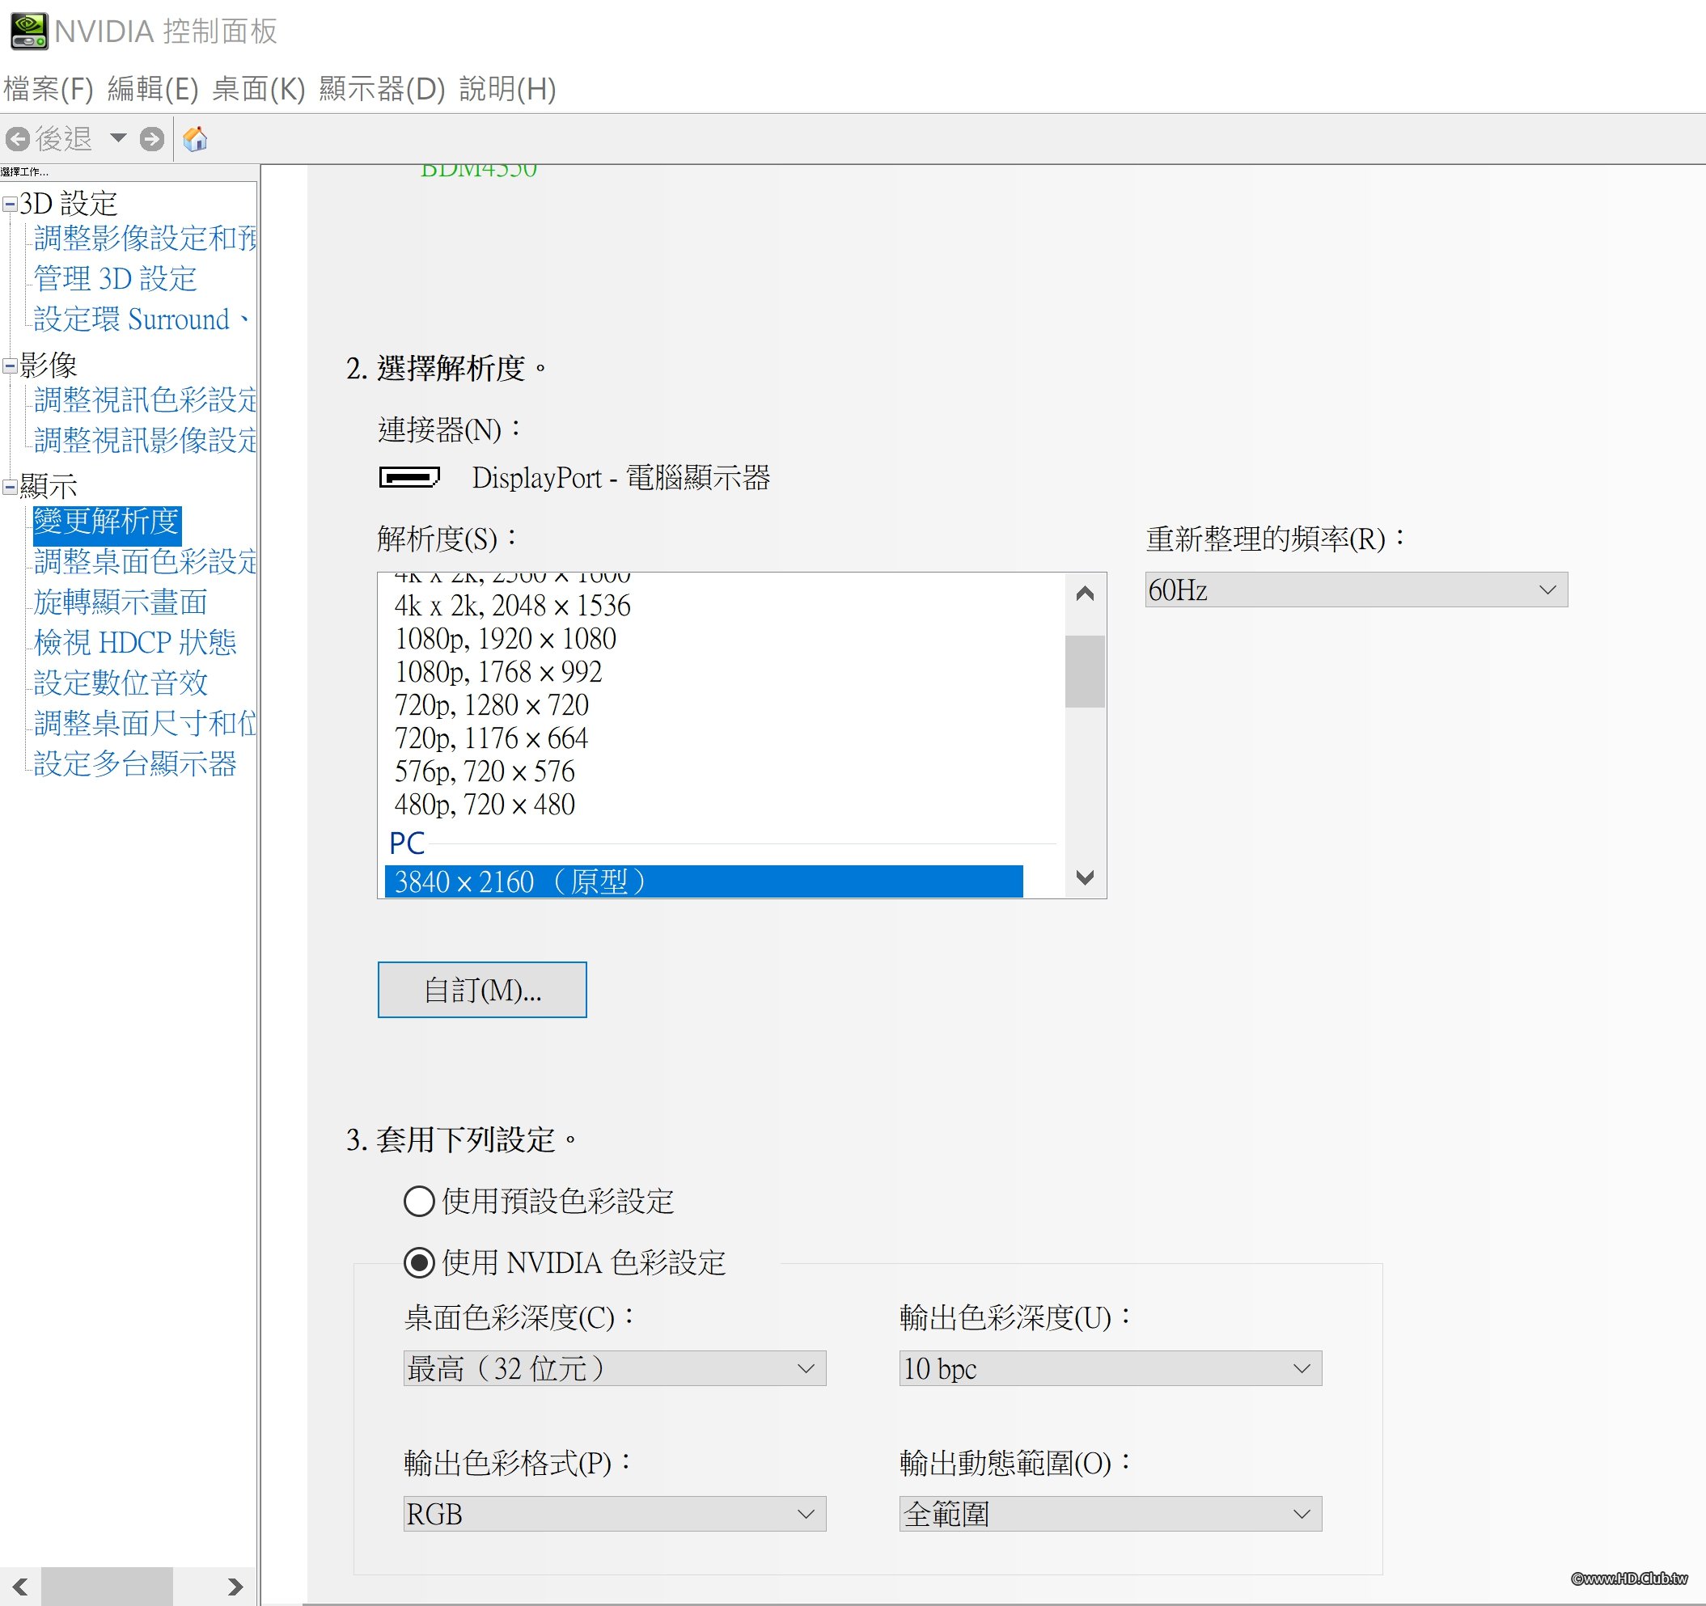Click the DisplayPort connector icon
1706x1606 pixels.
click(x=409, y=477)
